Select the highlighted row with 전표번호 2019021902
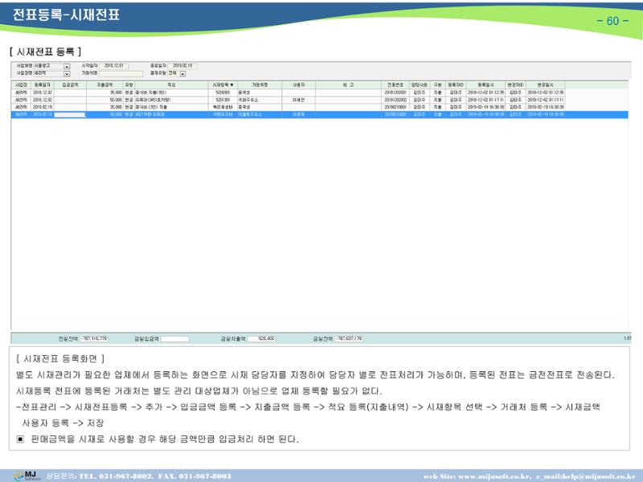The width and height of the screenshot is (643, 482). pyautogui.click(x=319, y=115)
